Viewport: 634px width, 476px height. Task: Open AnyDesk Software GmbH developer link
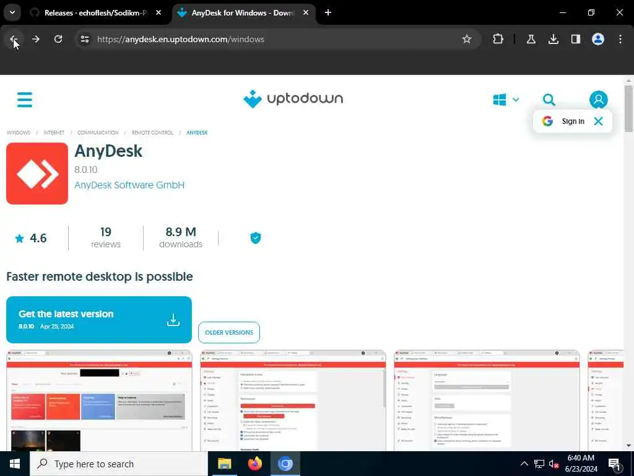click(x=129, y=185)
